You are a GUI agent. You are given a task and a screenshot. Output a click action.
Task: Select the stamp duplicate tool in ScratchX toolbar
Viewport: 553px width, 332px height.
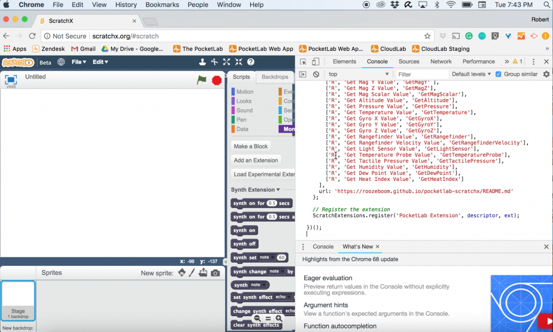point(203,62)
